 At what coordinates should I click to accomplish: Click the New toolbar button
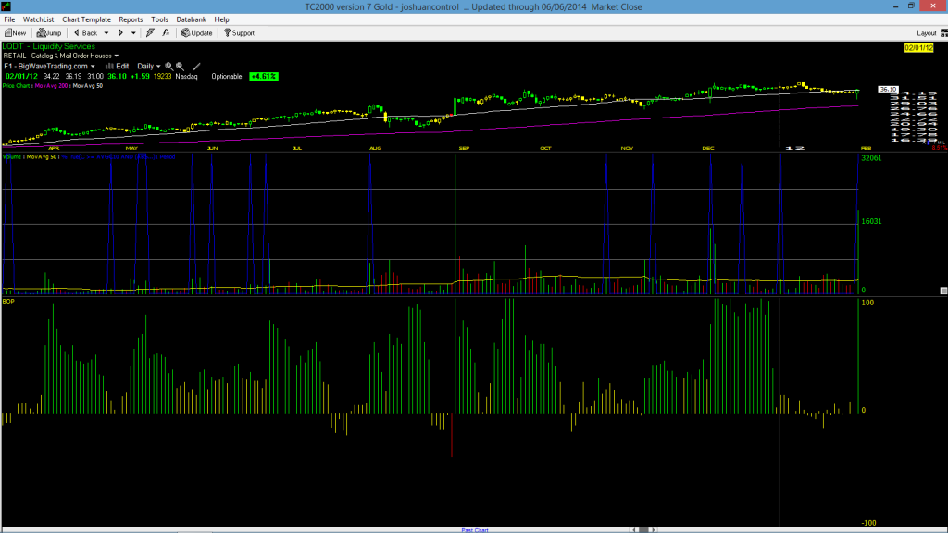point(15,33)
